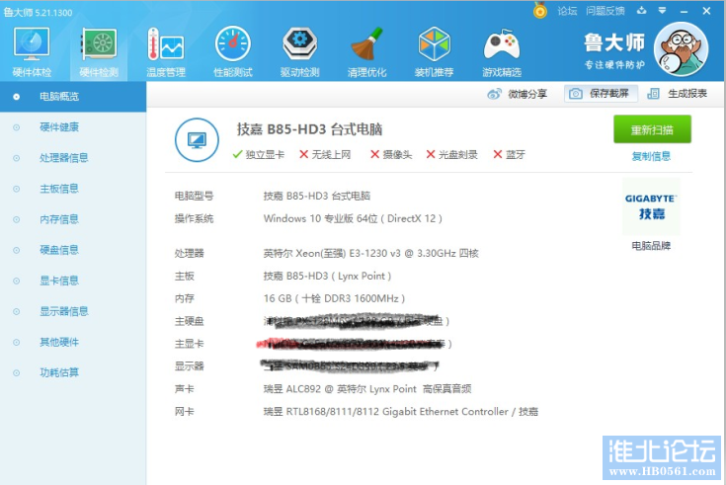Open 装机推荐 software recommendations
726x485 pixels.
click(434, 52)
